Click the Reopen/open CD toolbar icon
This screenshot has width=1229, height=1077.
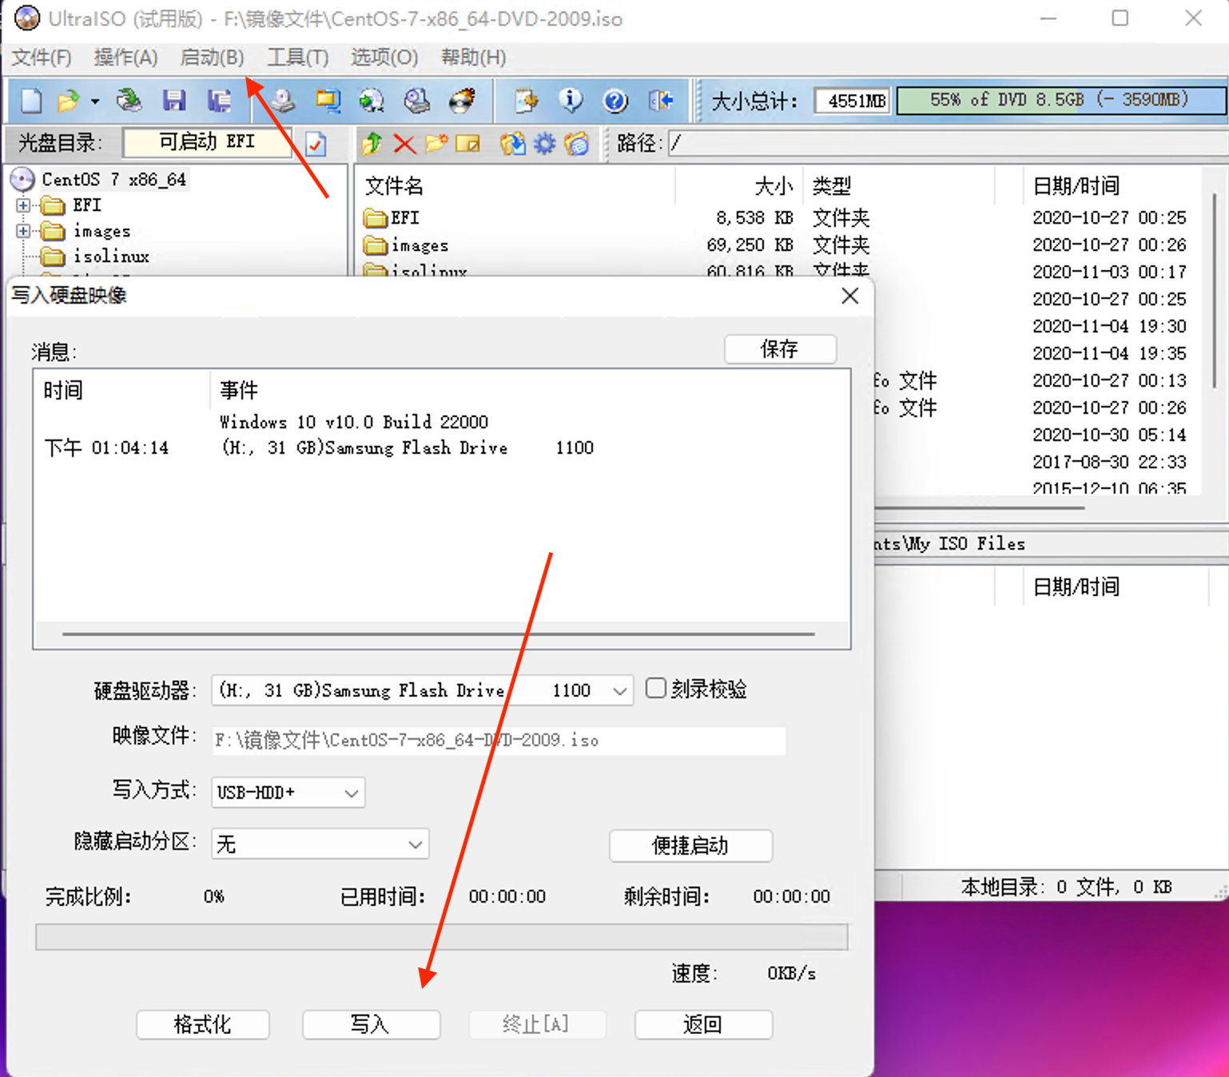[x=129, y=101]
